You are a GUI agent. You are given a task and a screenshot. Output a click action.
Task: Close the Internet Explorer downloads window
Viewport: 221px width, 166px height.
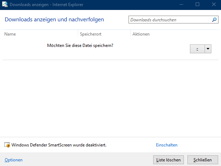tap(214, 5)
